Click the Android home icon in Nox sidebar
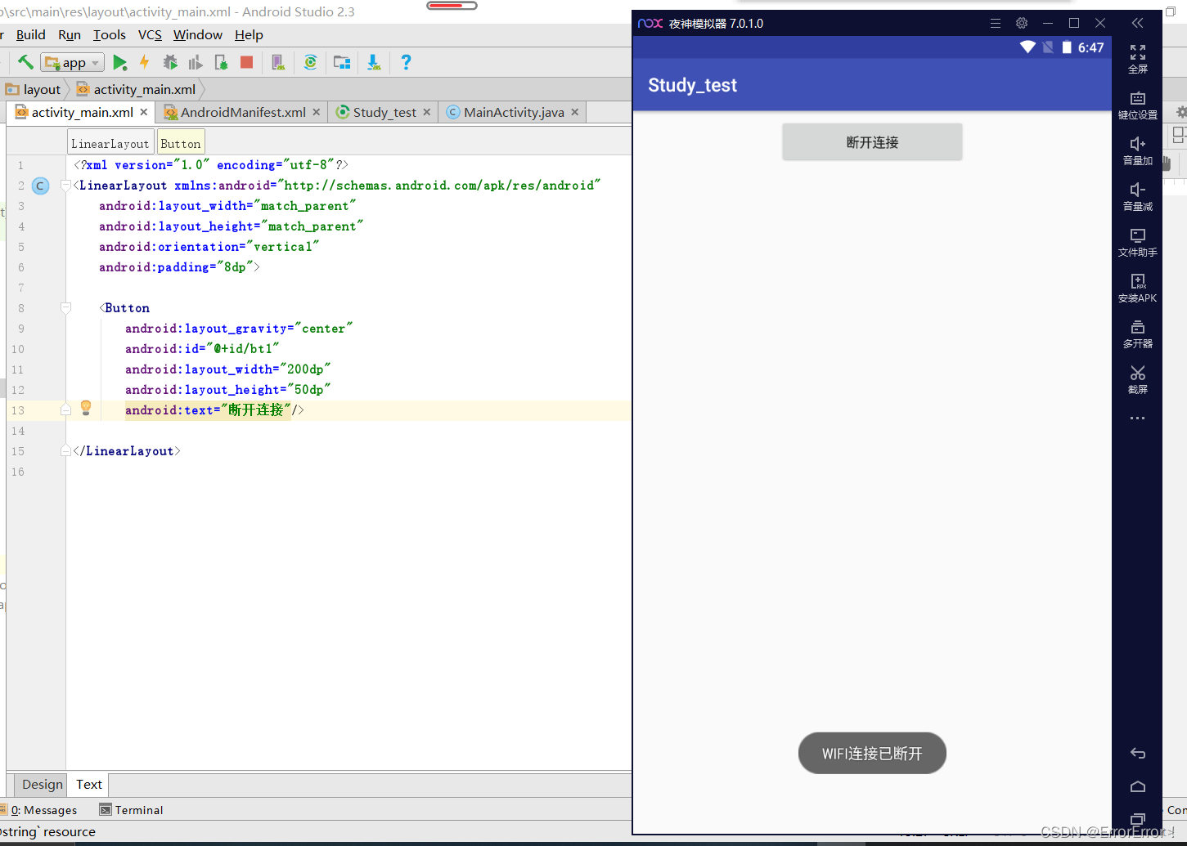The image size is (1187, 846). pyautogui.click(x=1138, y=786)
